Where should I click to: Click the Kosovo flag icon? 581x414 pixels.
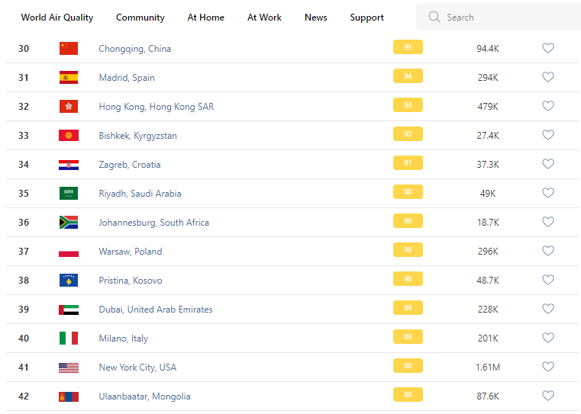point(69,281)
